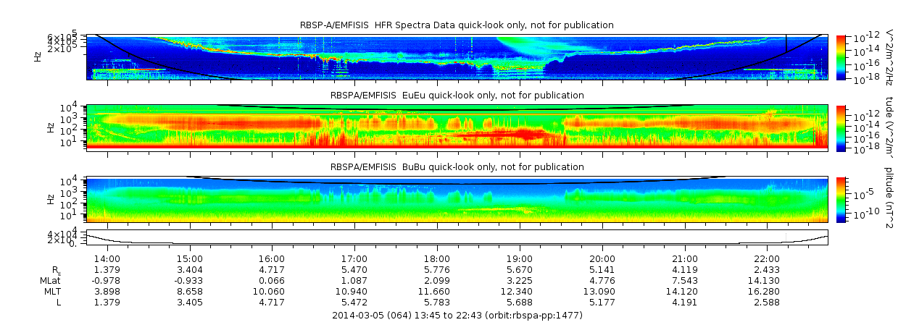906x325 pixels.
Task: Click the HFR Spectra Data title
Action: point(457,25)
